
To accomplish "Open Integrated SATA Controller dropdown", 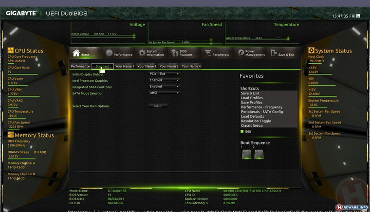I will pyautogui.click(x=164, y=87).
